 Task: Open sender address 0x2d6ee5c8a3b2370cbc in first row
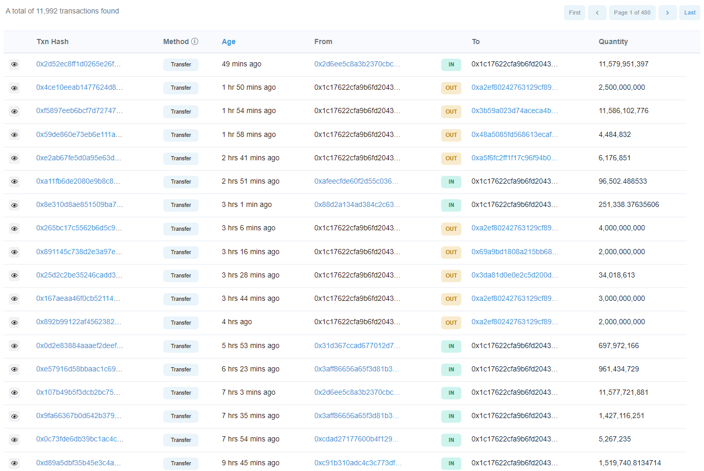(x=357, y=64)
